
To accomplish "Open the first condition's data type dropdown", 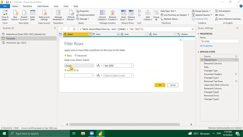I will pos(99,65).
